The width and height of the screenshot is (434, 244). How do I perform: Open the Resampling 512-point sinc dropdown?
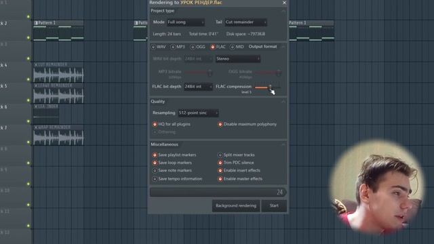click(198, 113)
